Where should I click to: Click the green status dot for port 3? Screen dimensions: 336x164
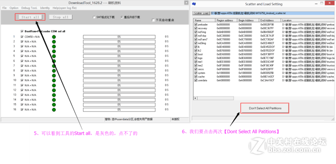click(x=54, y=47)
